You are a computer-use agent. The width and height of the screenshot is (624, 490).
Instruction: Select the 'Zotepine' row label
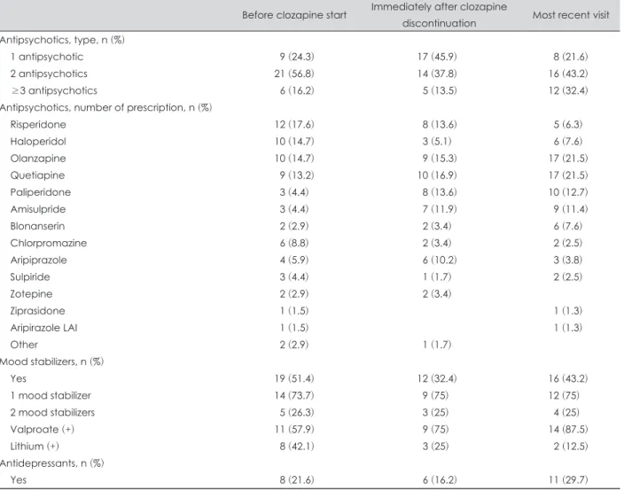coord(31,294)
